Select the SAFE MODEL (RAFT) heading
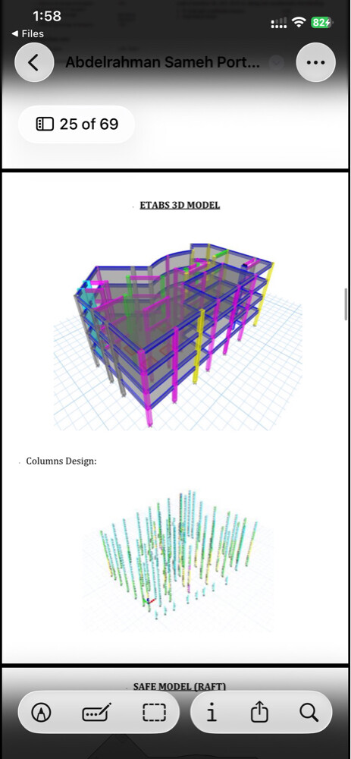This screenshot has height=759, width=351. tap(180, 686)
